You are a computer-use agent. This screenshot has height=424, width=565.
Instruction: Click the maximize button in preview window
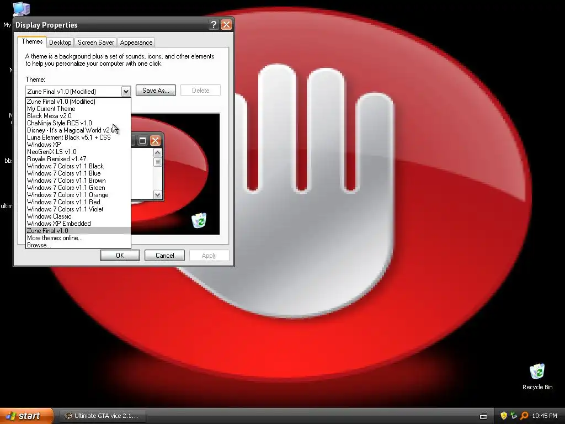pyautogui.click(x=142, y=141)
